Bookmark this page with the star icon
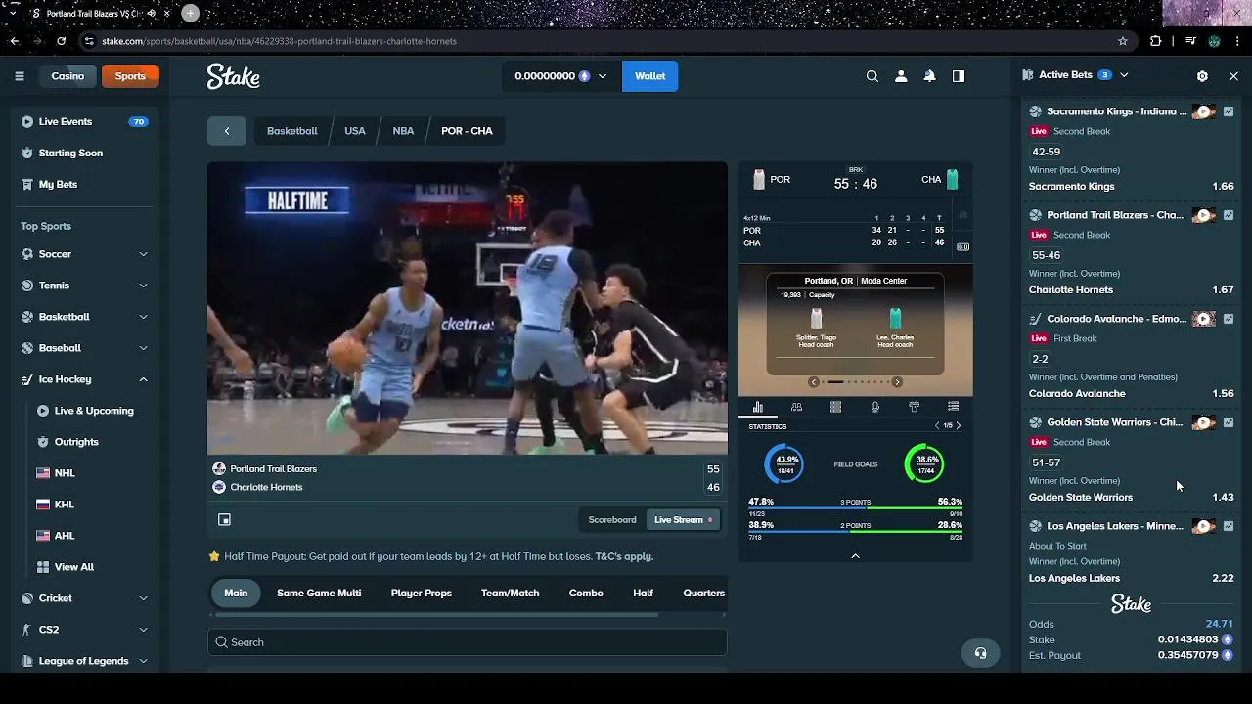 pos(1123,41)
